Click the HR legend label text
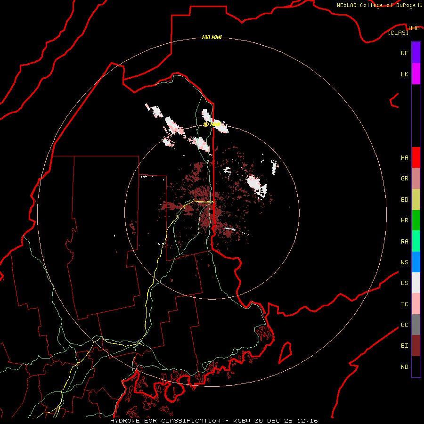Image resolution: width=424 pixels, height=424 pixels. coord(404,220)
